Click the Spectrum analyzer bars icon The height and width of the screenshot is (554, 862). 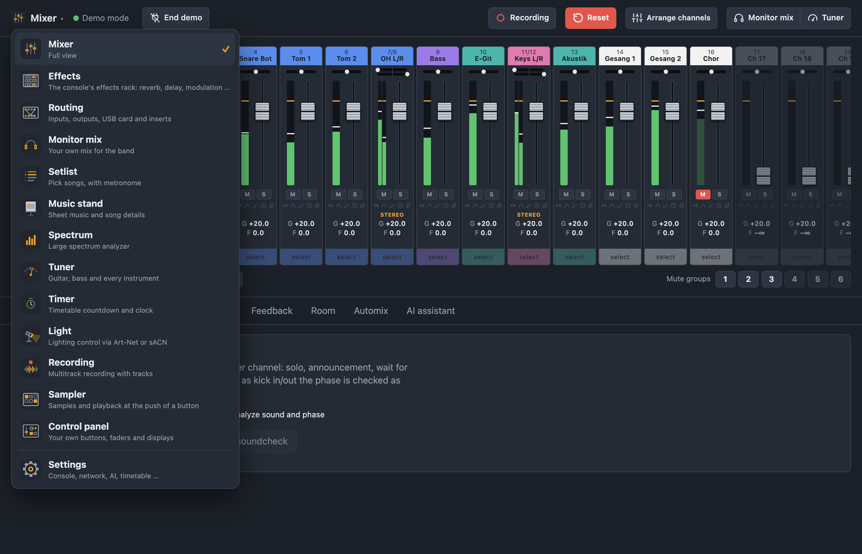(x=31, y=240)
